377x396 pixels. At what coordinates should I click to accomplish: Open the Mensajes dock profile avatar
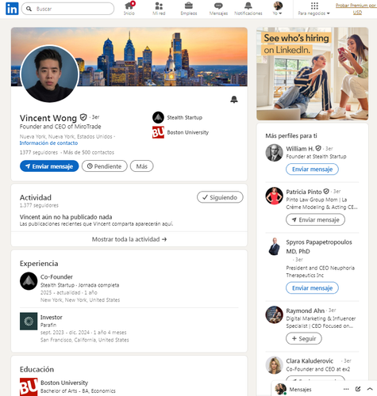(280, 389)
